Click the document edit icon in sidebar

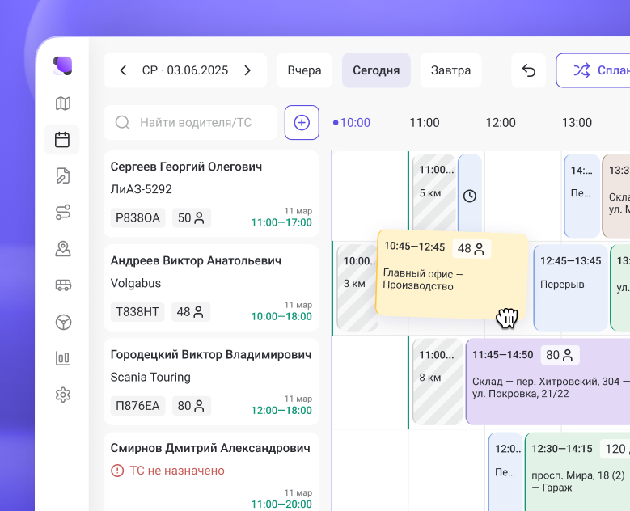tap(62, 175)
